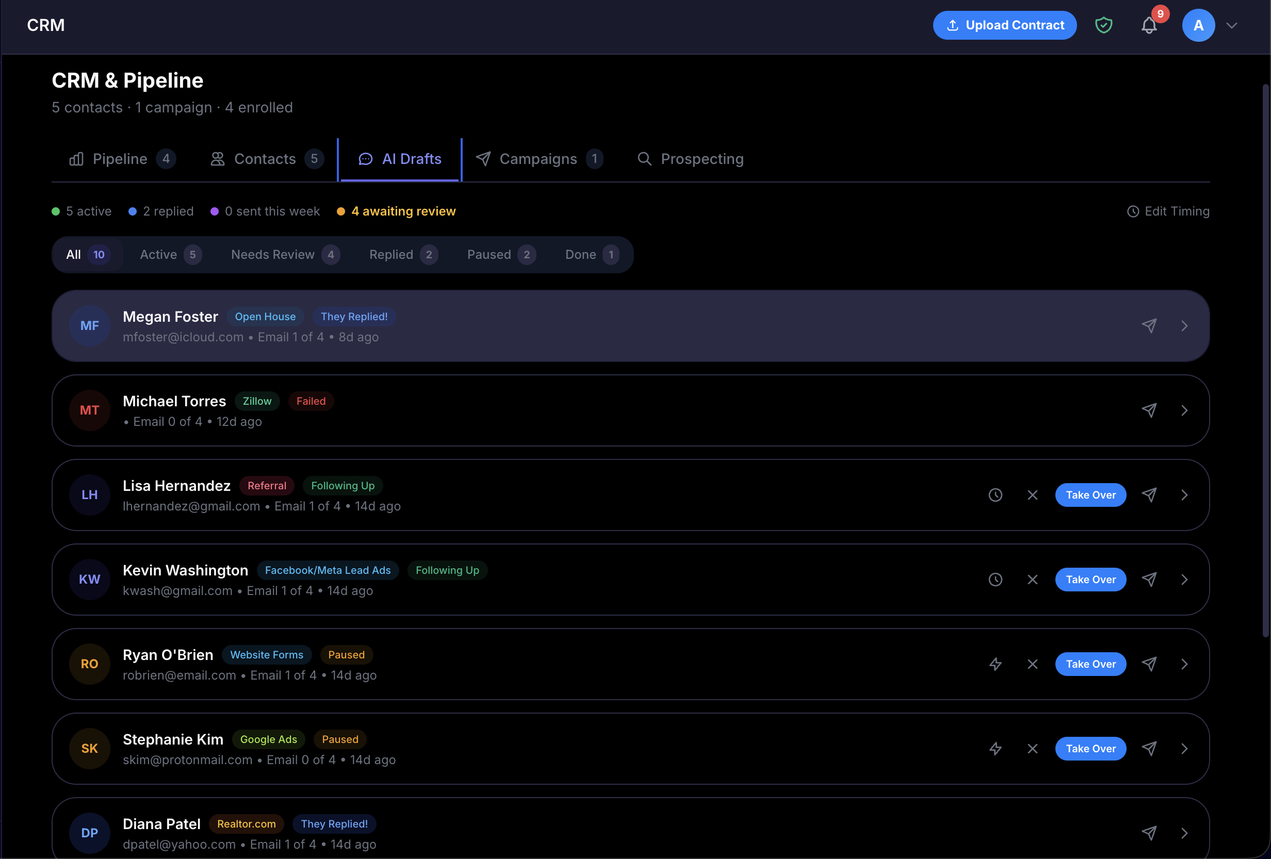Schedule Lisa Hernandez's email via clock icon
This screenshot has height=859, width=1271.
(996, 495)
